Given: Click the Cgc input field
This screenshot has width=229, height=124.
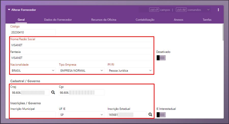Looking at the screenshot, I should pos(81,93).
